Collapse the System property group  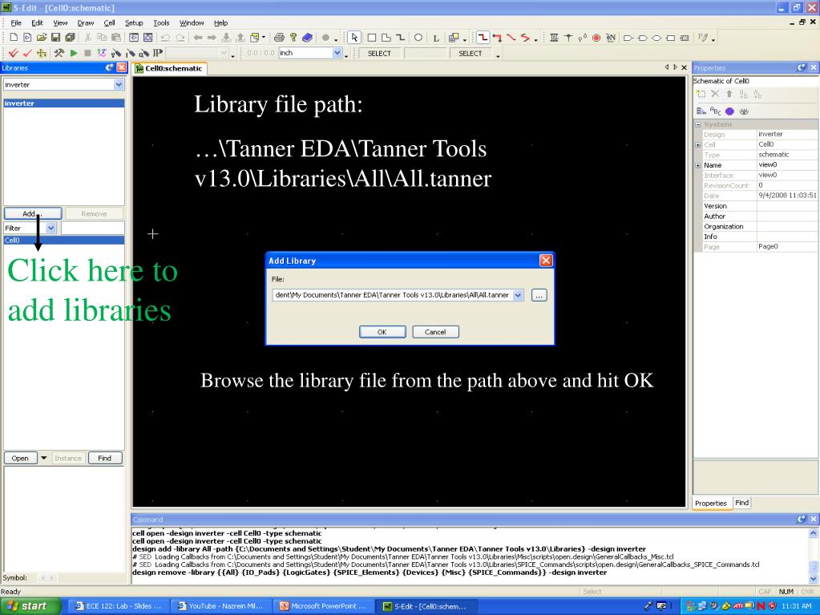pyautogui.click(x=697, y=124)
